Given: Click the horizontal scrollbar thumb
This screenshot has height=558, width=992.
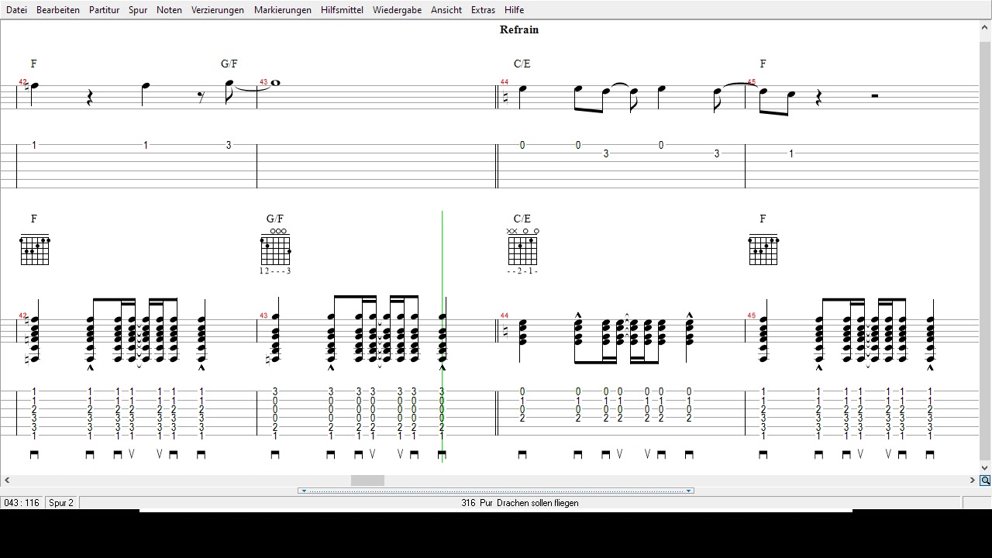Looking at the screenshot, I should (x=367, y=480).
